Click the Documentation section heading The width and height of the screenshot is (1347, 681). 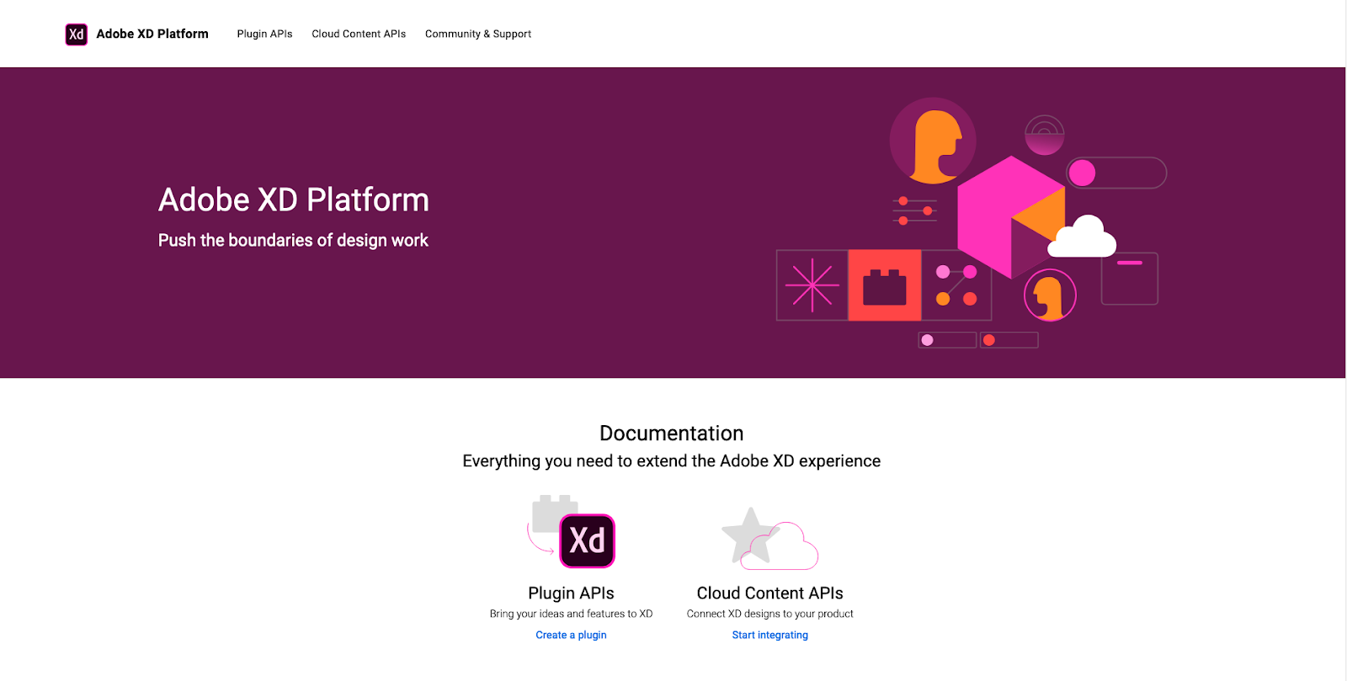click(x=672, y=434)
